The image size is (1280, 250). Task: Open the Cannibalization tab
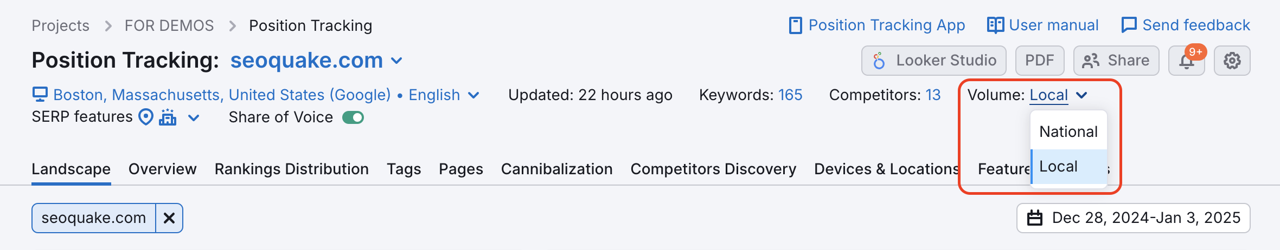tap(557, 169)
